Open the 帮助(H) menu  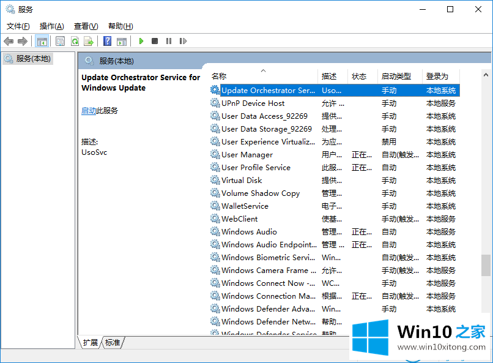[120, 26]
